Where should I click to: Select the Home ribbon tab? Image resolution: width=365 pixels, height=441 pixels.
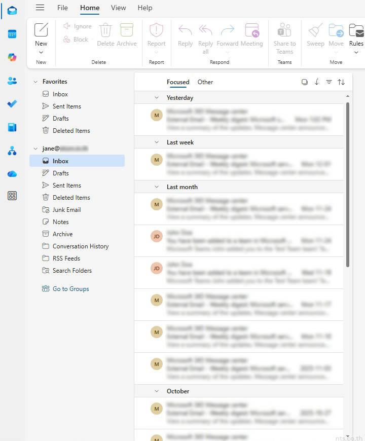[x=90, y=8]
